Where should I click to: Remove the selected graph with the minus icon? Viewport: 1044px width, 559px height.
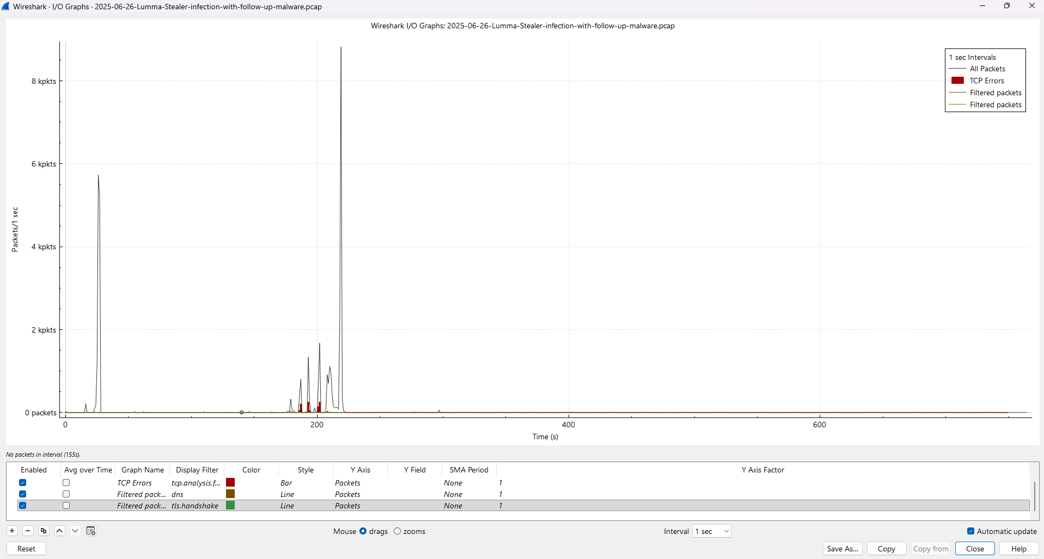28,531
